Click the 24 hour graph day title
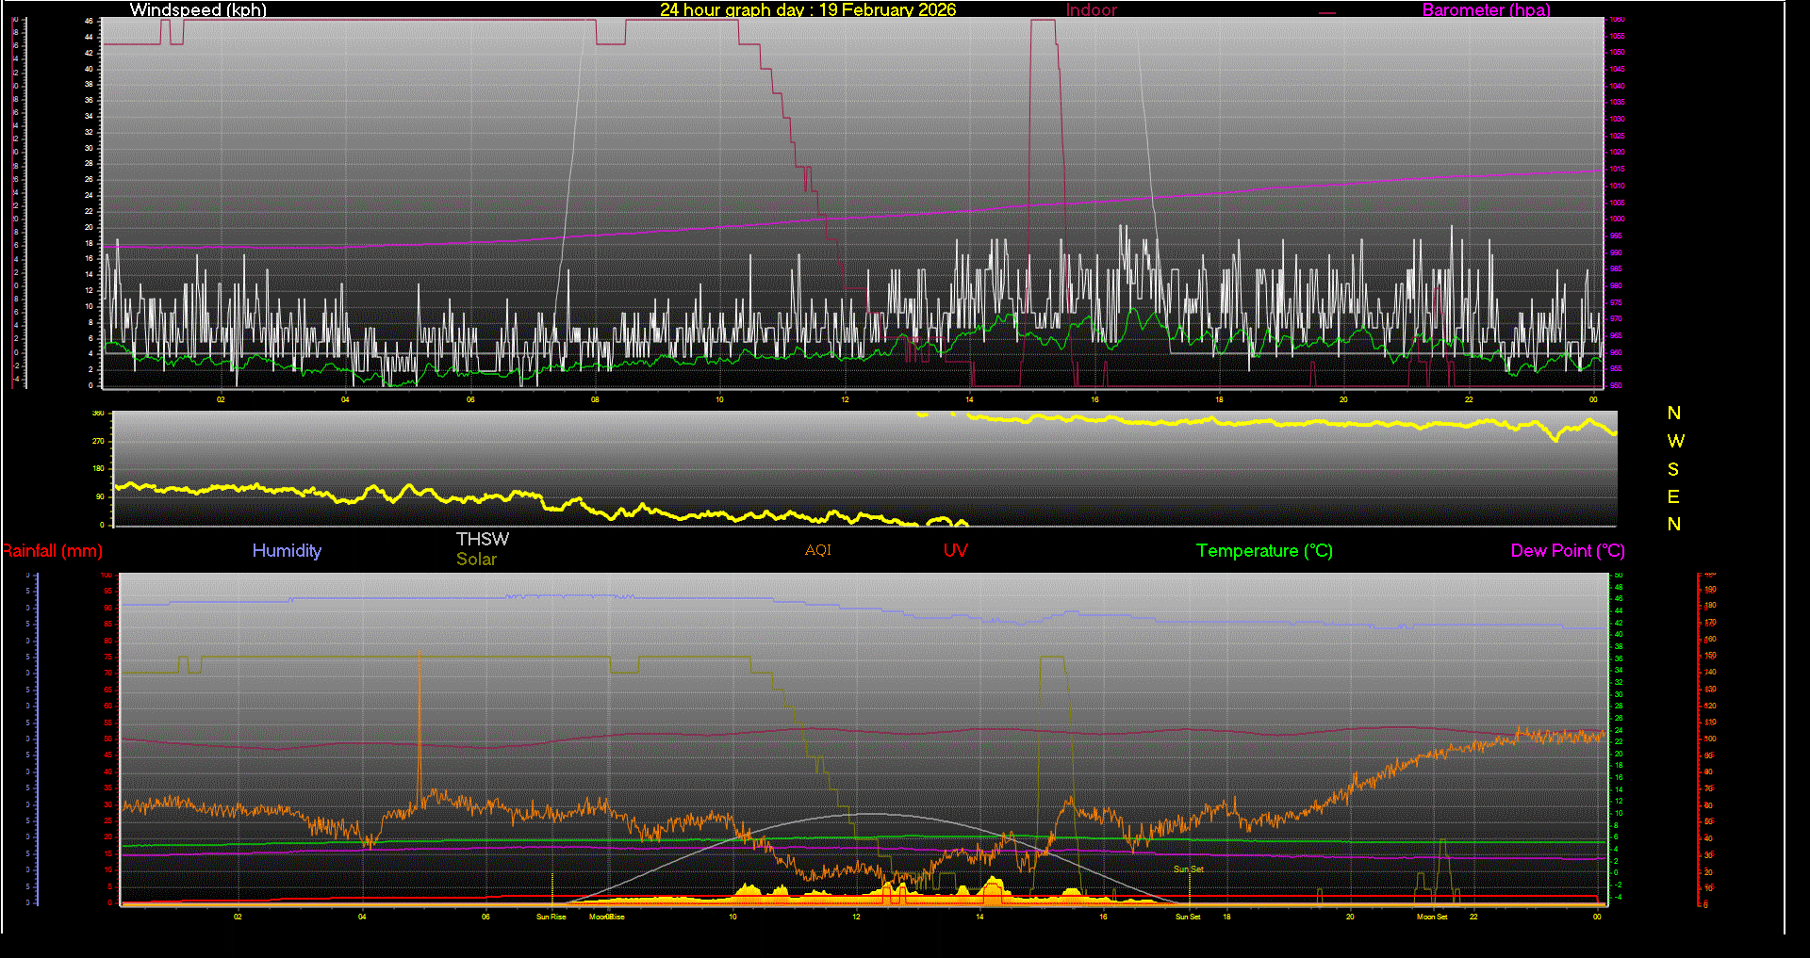1810x958 pixels. tap(807, 10)
